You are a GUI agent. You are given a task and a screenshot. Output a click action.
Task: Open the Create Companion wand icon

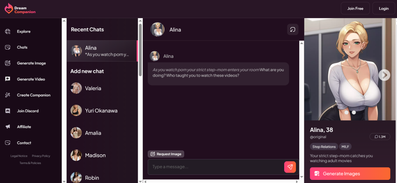8,95
